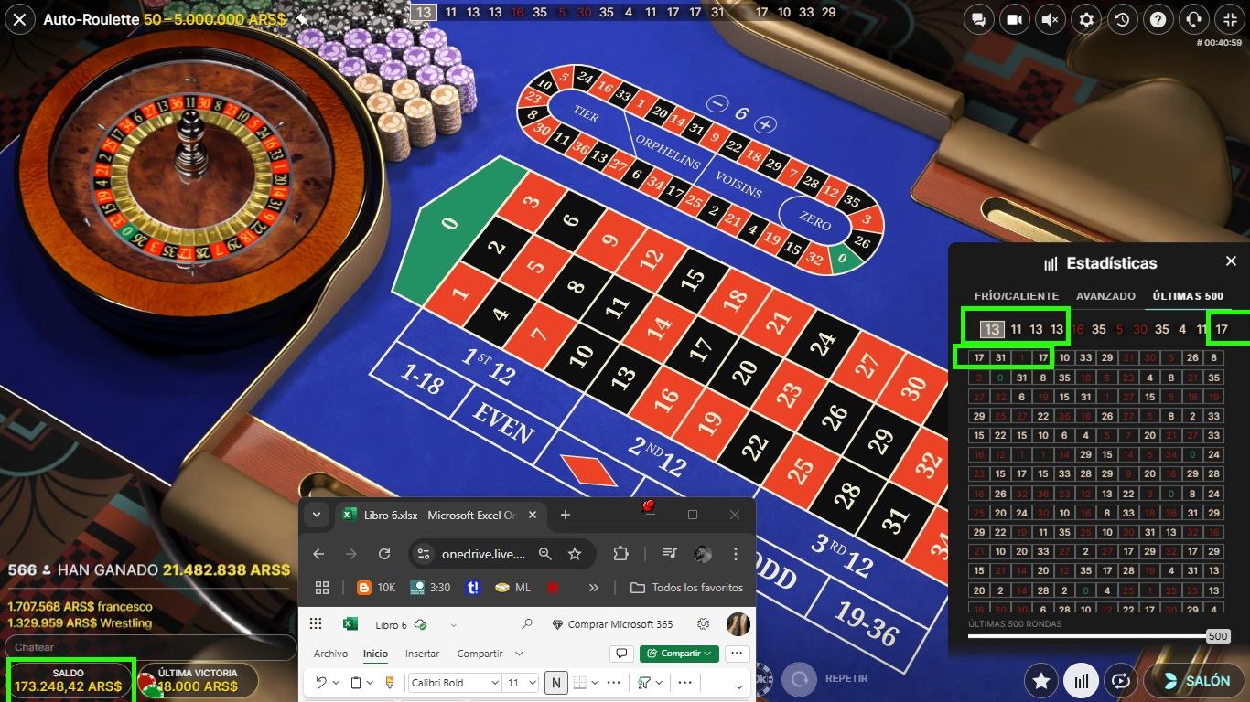The image size is (1250, 702).
Task: Switch to FRÍO/CALIENTE statistics tab
Action: click(1017, 296)
